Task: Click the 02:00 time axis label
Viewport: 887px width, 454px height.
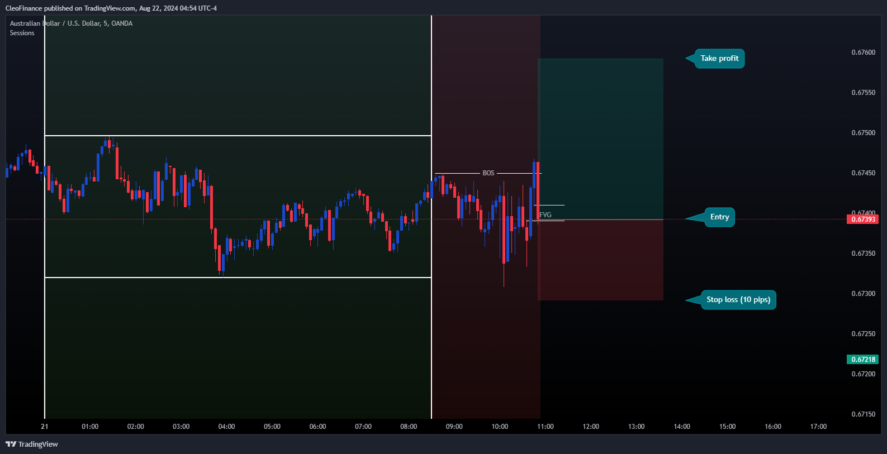Action: click(136, 427)
